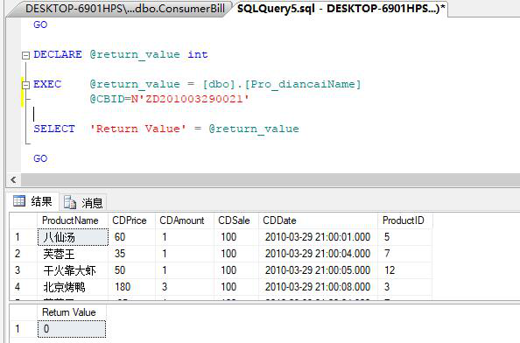Collapse the EXEC code block
Image resolution: width=520 pixels, height=343 pixels.
tap(25, 85)
